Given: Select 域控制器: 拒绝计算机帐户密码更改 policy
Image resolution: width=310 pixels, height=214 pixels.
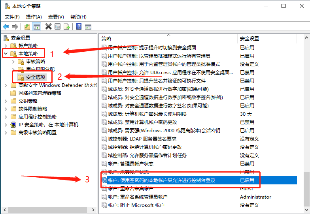Looking at the screenshot, I should [x=145, y=147].
